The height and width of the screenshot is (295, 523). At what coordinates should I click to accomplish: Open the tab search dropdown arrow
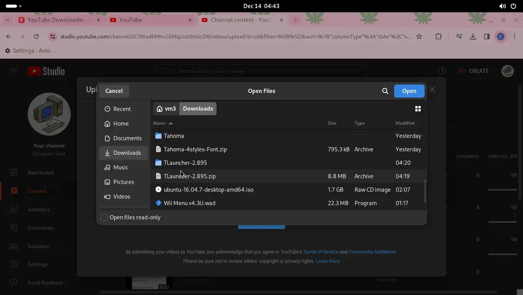pyautogui.click(x=8, y=20)
